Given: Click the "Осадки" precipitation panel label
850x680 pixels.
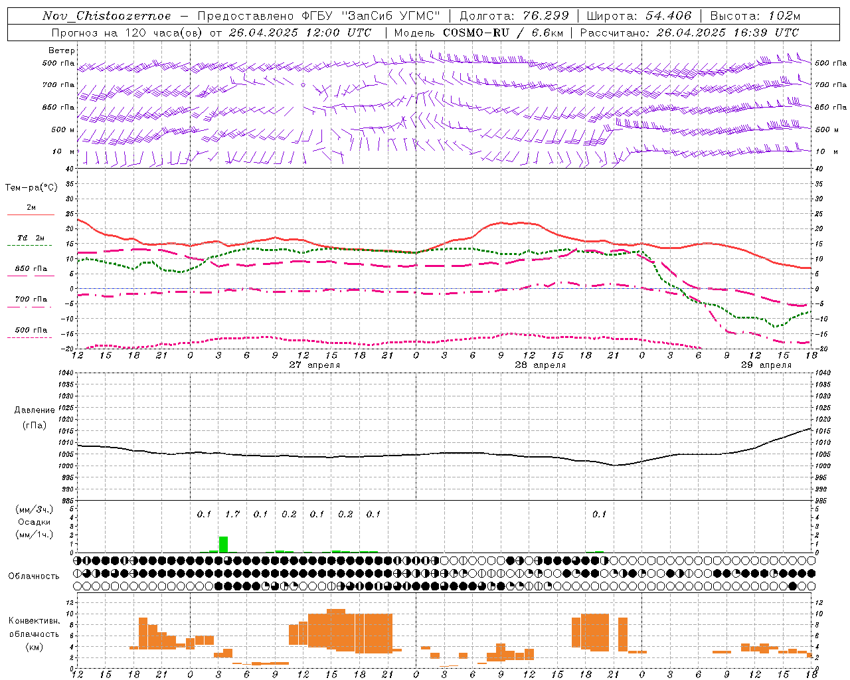Looking at the screenshot, I should (34, 522).
